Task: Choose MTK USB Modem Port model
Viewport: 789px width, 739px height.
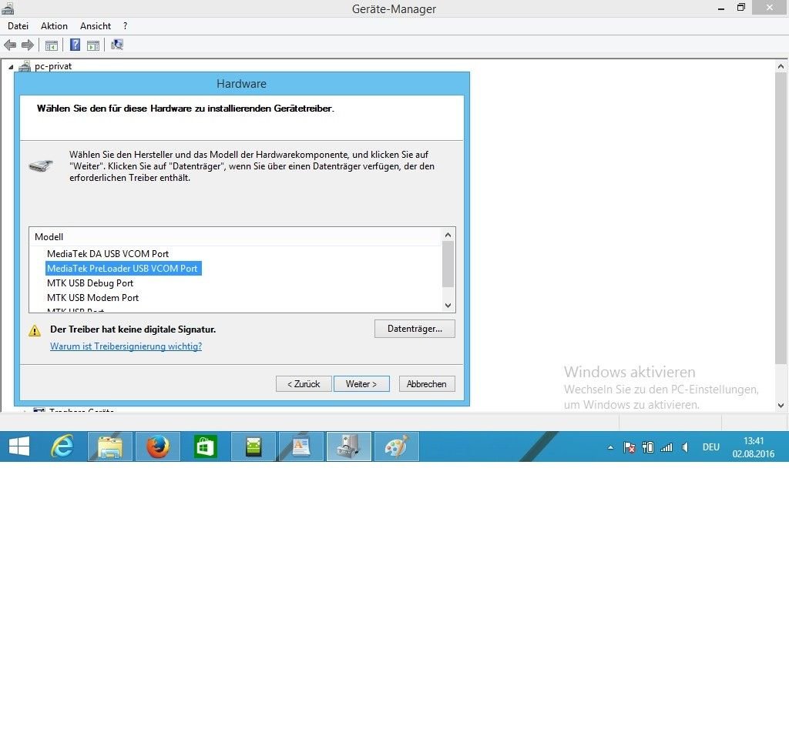Action: 92,298
